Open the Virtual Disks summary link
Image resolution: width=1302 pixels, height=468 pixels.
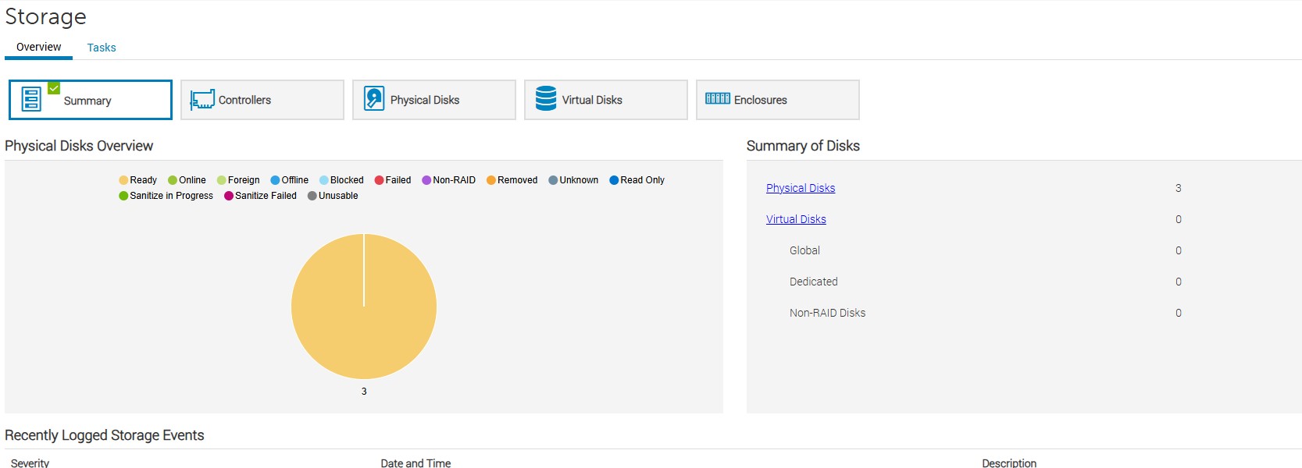coord(795,219)
